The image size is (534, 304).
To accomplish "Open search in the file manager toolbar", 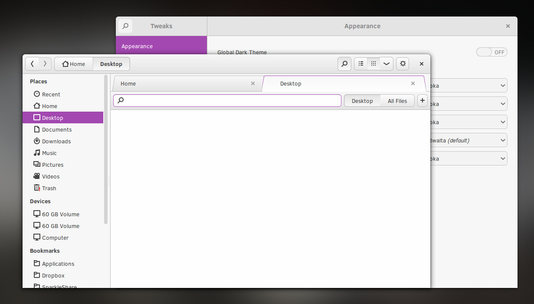I will 344,63.
